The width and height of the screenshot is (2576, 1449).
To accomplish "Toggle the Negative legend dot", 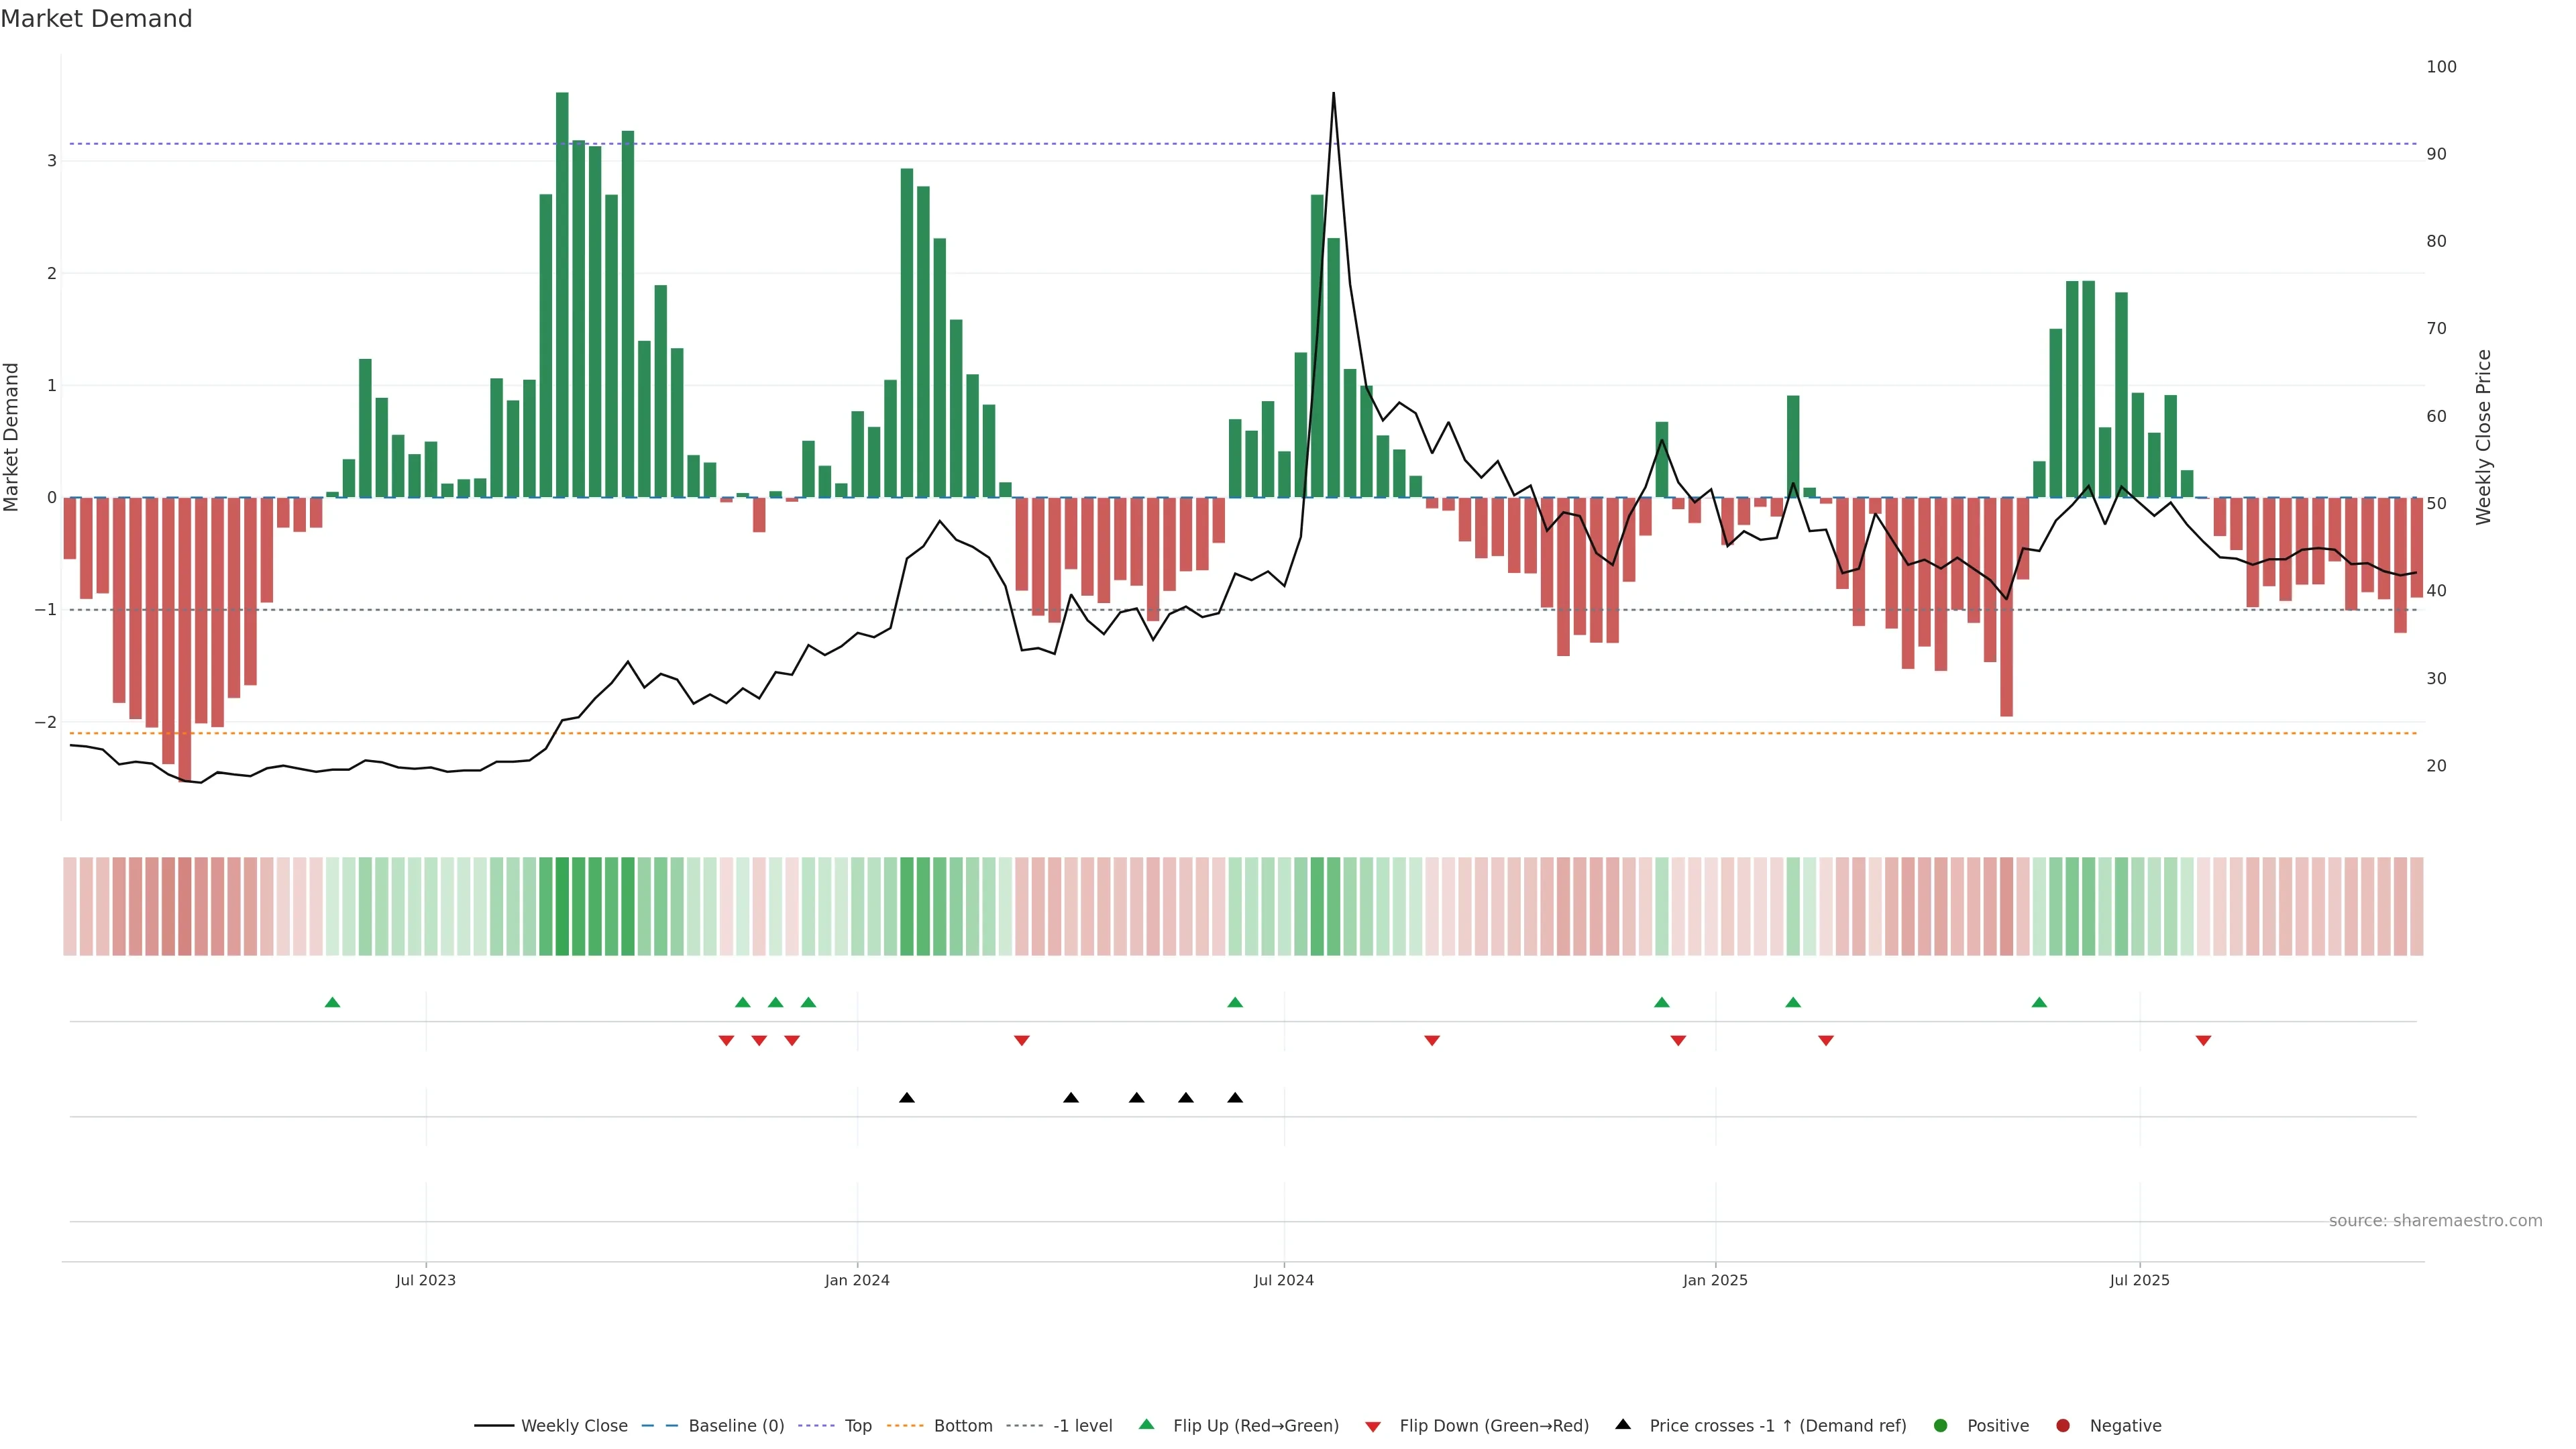I will coord(2062,1425).
